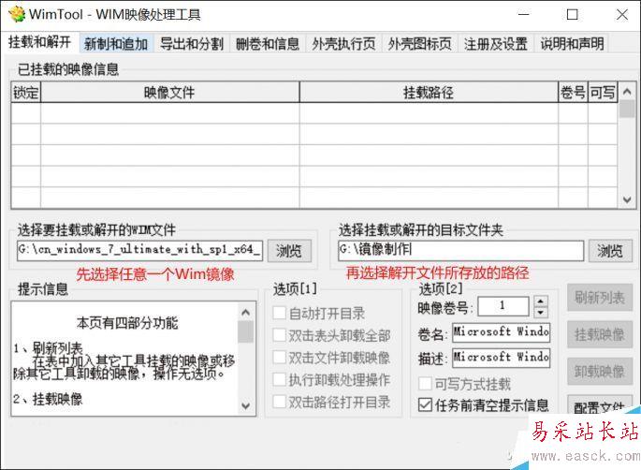Click the 锁定 column header
641x470 pixels.
(26, 93)
